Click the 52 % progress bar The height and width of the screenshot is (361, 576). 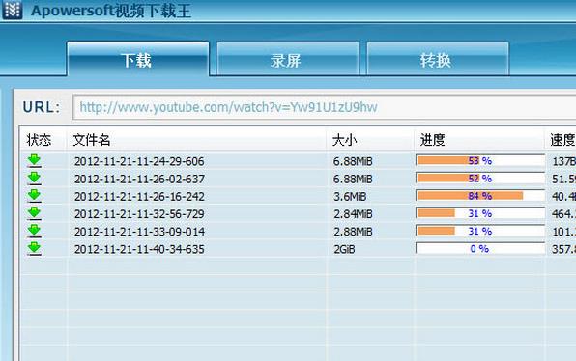(480, 178)
